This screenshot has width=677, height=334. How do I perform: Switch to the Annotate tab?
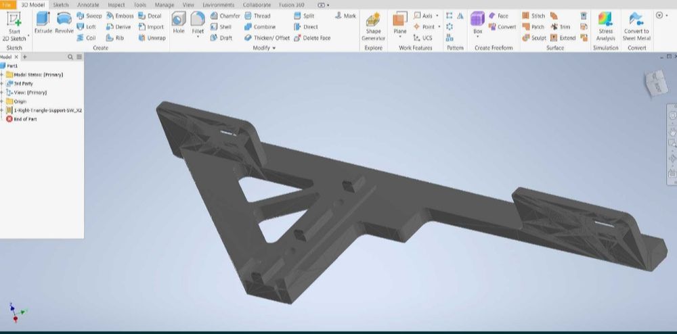[x=88, y=5]
